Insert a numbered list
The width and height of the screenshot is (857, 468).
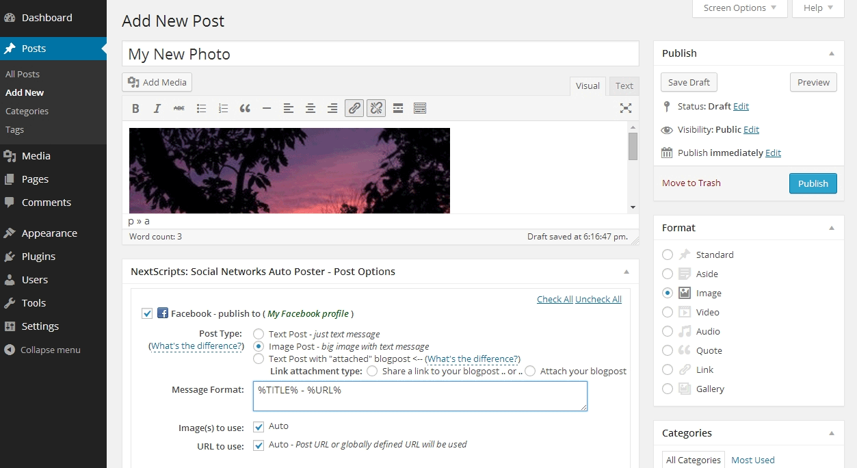coord(223,108)
